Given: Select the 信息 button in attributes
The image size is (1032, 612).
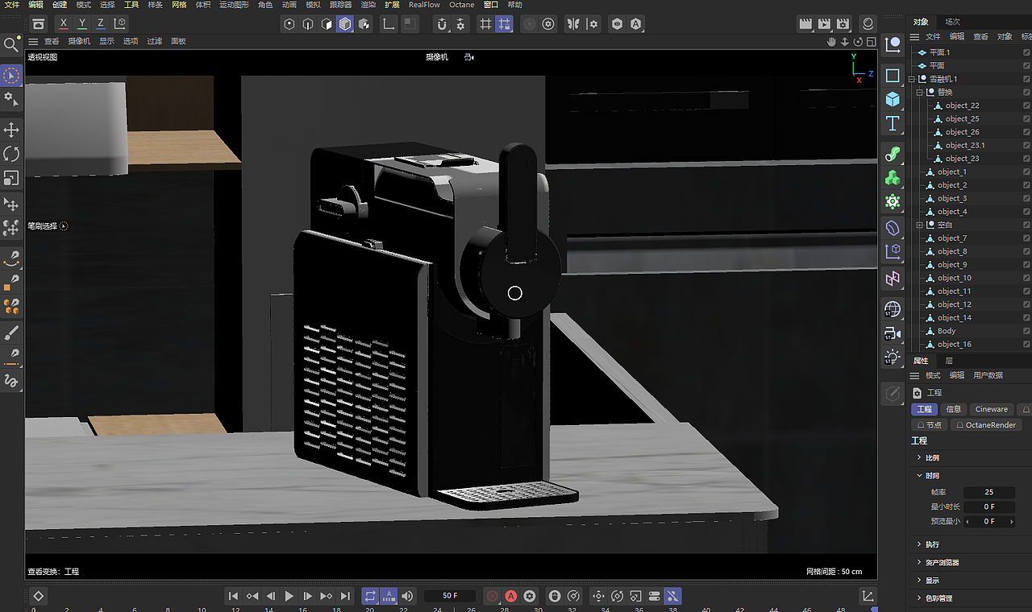Looking at the screenshot, I should (954, 409).
